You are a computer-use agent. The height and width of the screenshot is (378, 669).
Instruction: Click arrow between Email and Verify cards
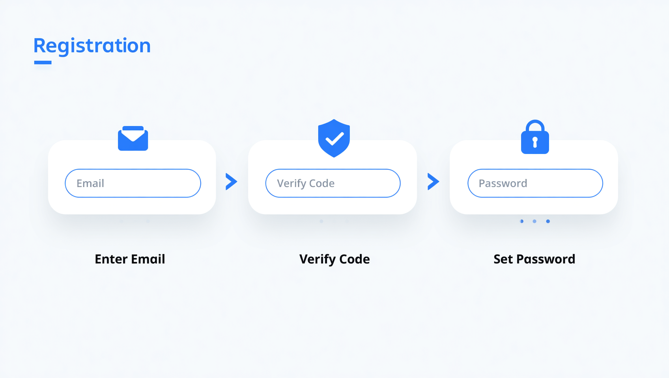coord(232,182)
